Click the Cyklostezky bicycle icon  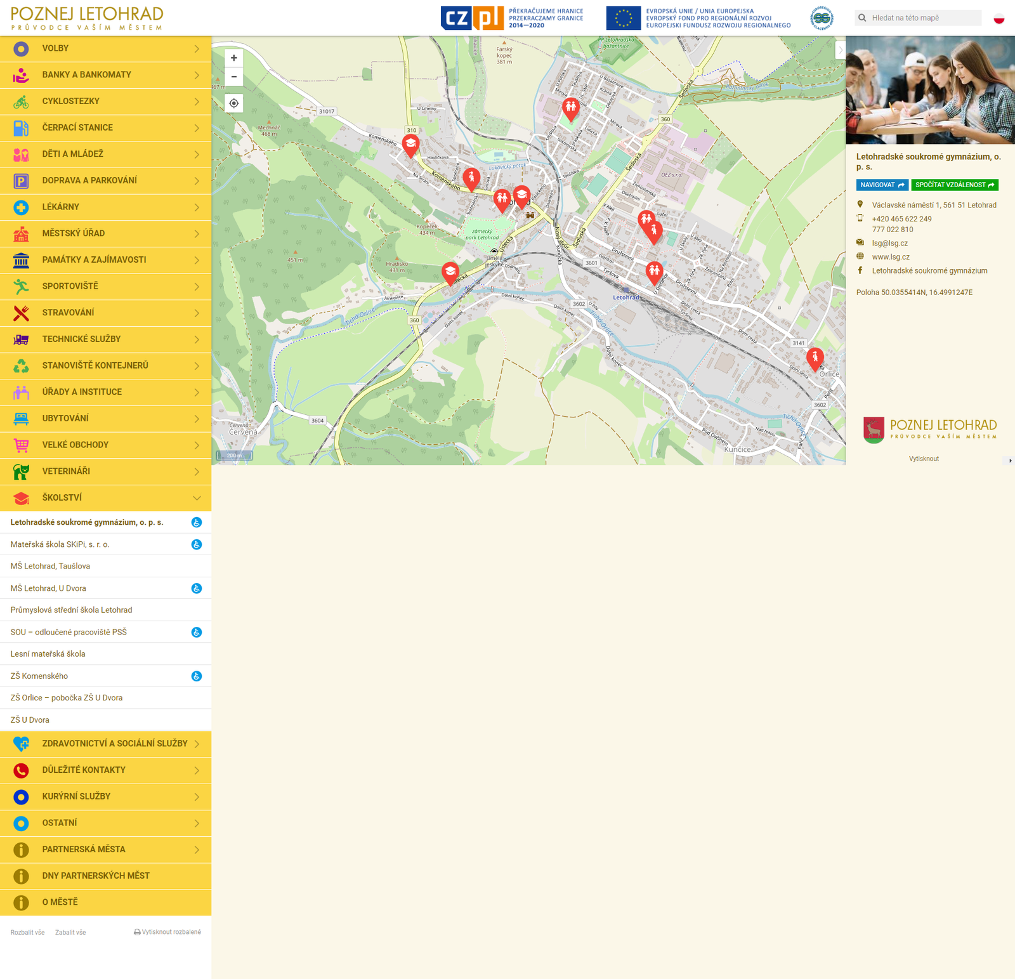point(21,102)
